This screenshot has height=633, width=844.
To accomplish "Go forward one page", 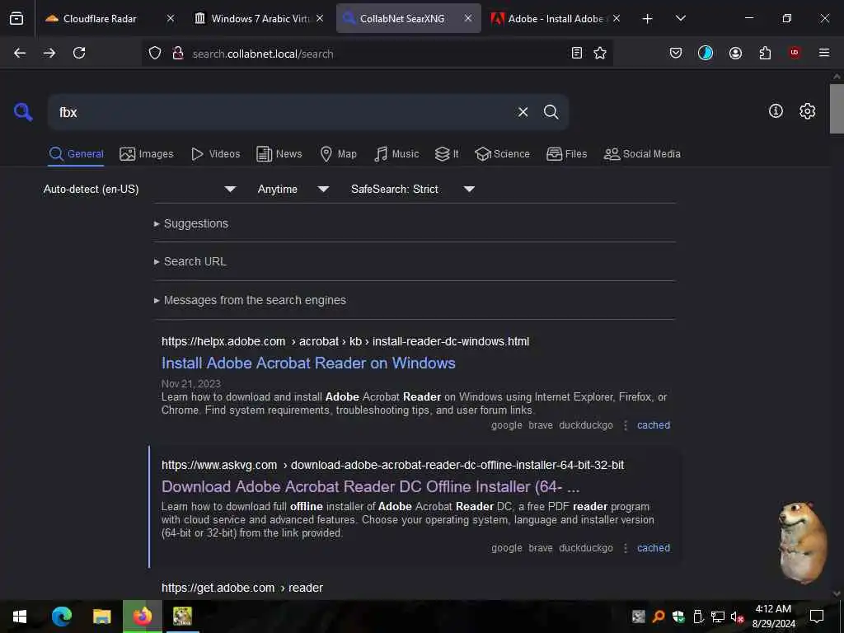I will pos(49,53).
